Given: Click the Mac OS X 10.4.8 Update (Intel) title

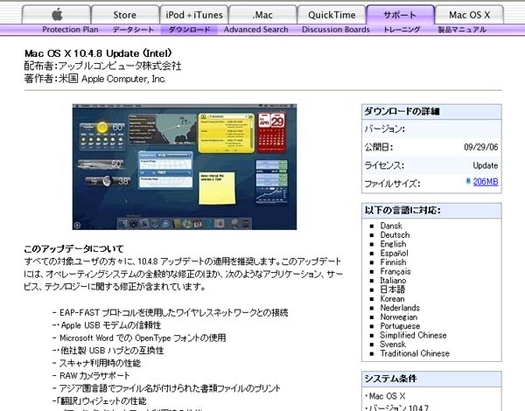Looking at the screenshot, I should click(x=98, y=53).
